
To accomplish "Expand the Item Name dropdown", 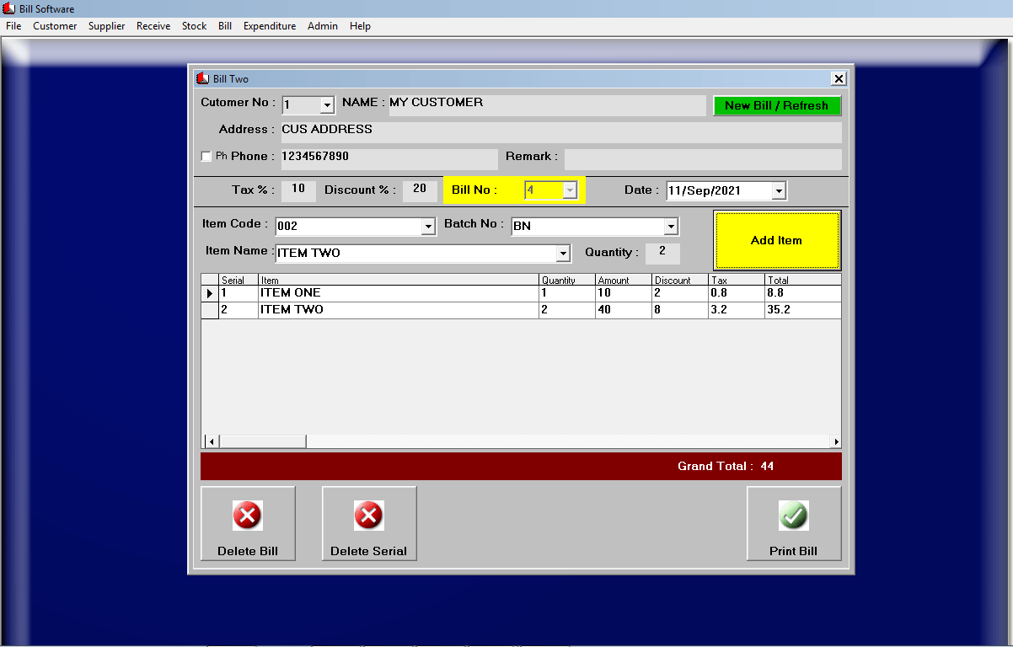I will [x=563, y=254].
